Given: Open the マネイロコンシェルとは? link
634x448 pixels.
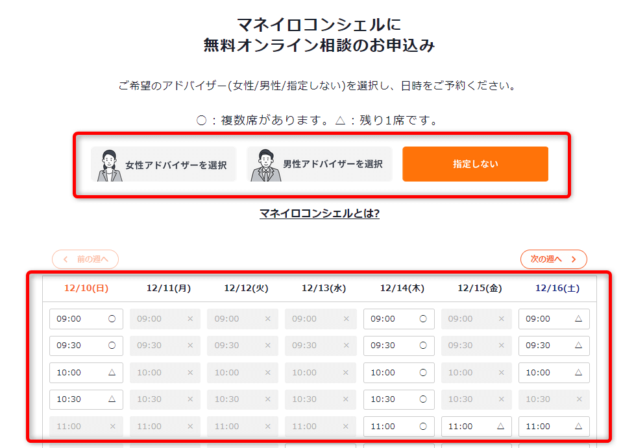Looking at the screenshot, I should click(319, 213).
